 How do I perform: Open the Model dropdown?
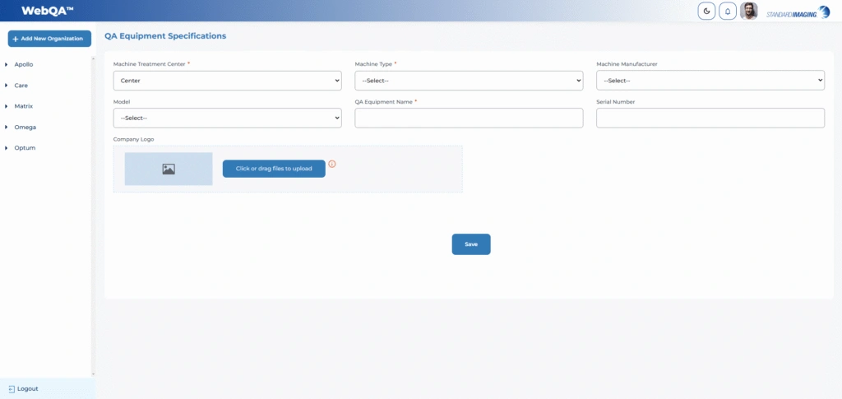pos(227,118)
